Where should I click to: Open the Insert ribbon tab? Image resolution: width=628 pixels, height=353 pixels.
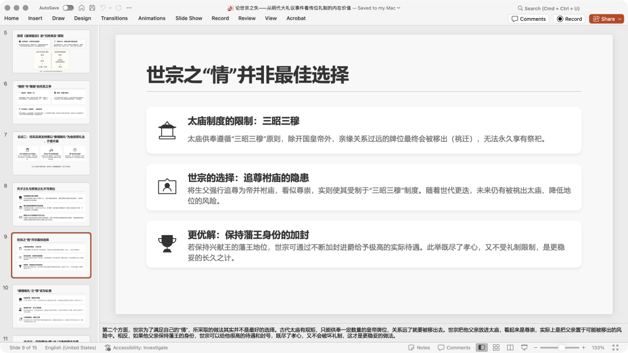[x=35, y=18]
